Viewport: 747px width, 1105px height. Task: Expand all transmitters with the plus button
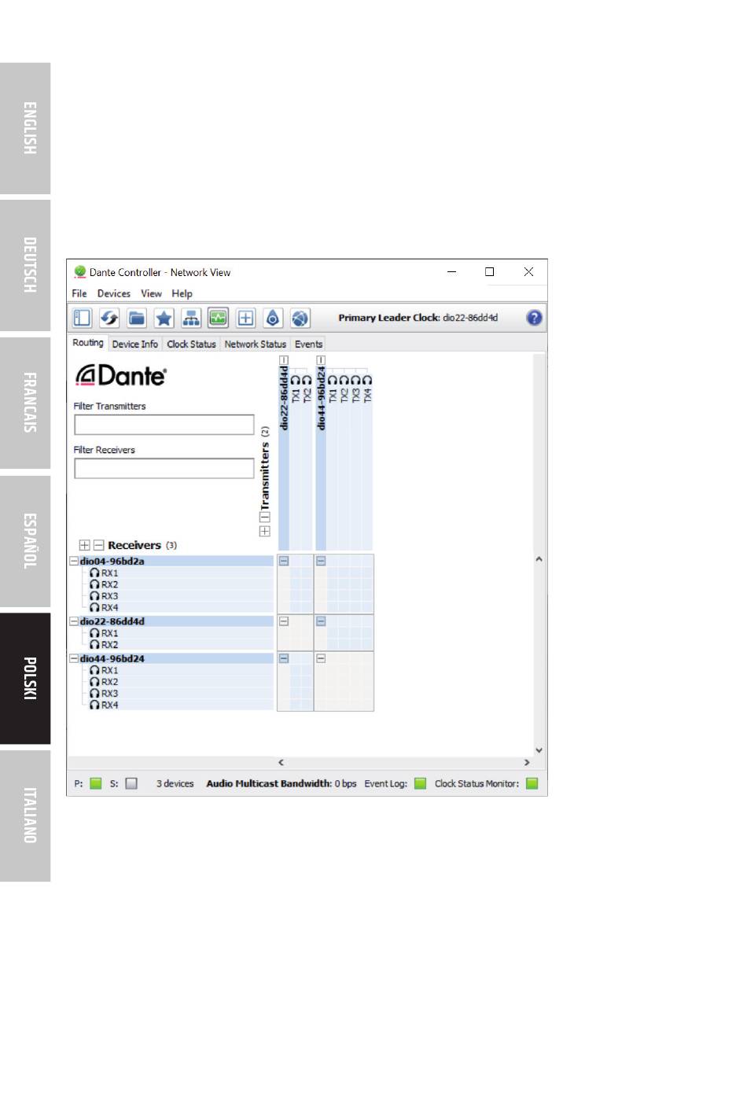[265, 531]
